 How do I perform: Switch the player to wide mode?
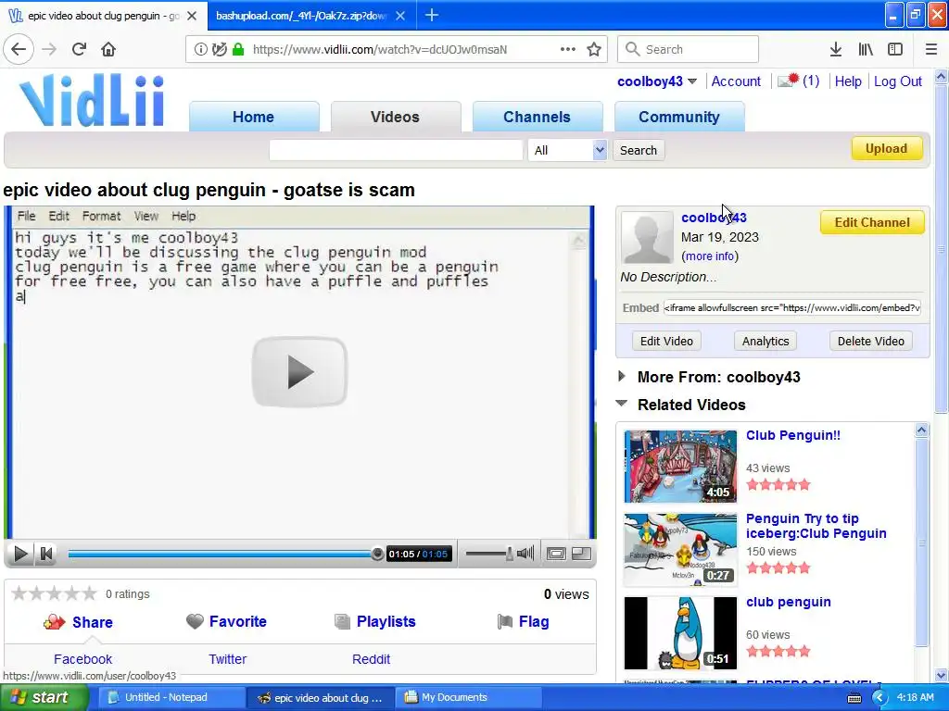(556, 554)
